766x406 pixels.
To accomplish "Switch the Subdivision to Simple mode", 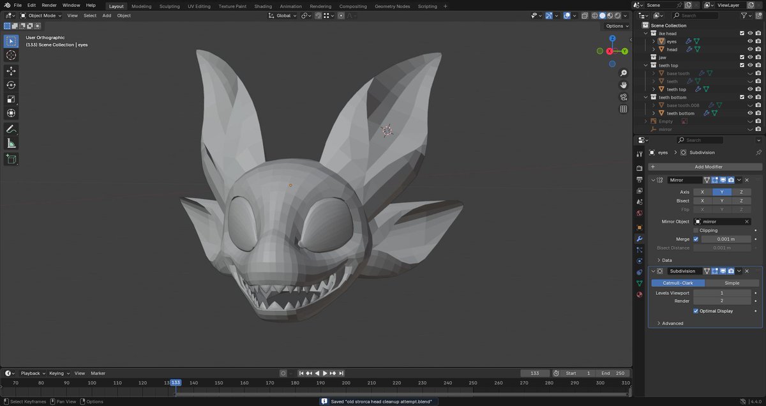I will tap(732, 282).
